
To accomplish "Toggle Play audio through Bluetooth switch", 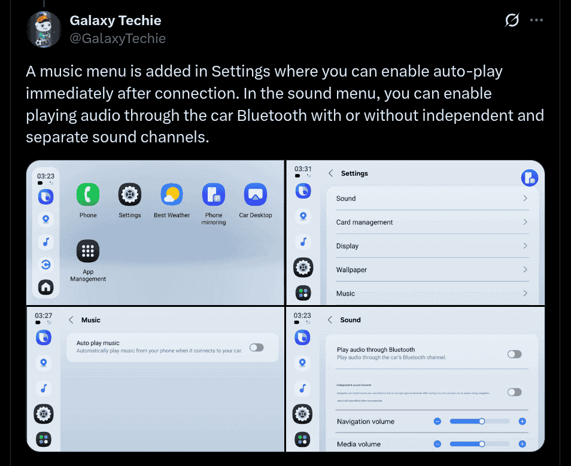I will pyautogui.click(x=514, y=354).
